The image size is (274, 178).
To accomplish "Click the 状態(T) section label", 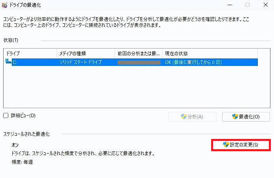I will 11,40.
